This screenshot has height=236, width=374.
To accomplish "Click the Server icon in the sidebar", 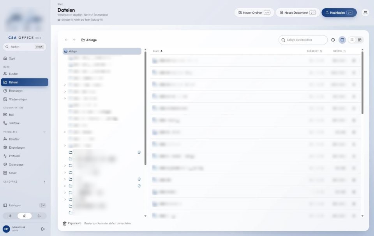I will coord(5,173).
